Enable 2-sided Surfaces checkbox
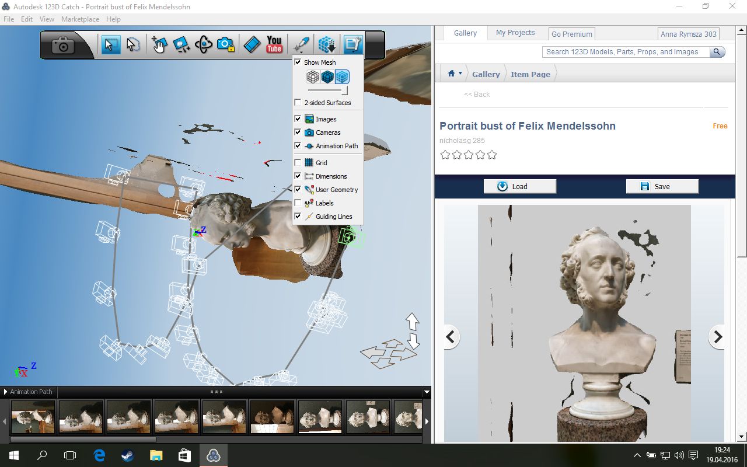 coord(298,102)
